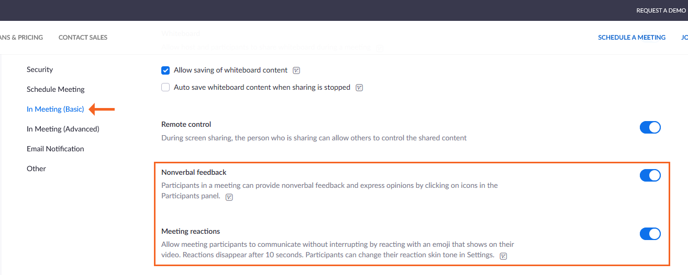Enable Auto save whiteboard content checkbox
The width and height of the screenshot is (688, 275).
pos(165,88)
